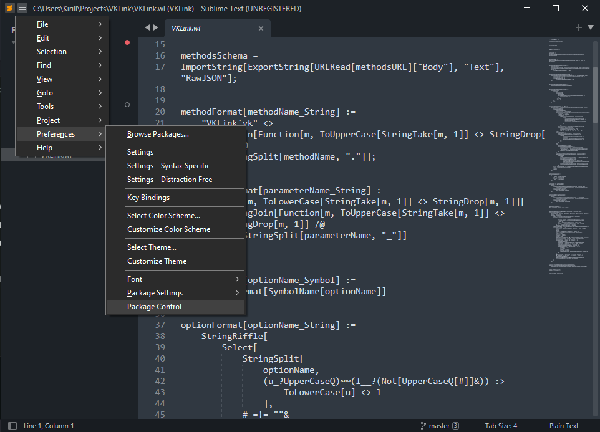Image resolution: width=600 pixels, height=432 pixels.
Task: Toggle the hamburger main menu button
Action: pyautogui.click(x=22, y=8)
